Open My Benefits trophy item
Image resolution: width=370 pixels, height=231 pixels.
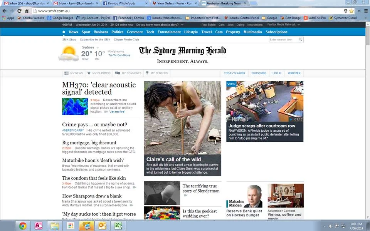(157, 73)
